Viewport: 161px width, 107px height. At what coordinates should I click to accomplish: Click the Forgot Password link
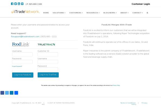[x=17, y=66]
